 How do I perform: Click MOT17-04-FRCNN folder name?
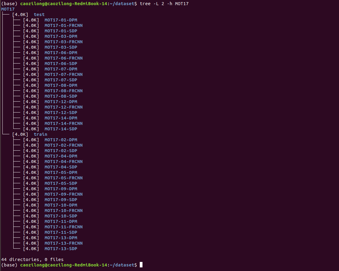coord(64,162)
